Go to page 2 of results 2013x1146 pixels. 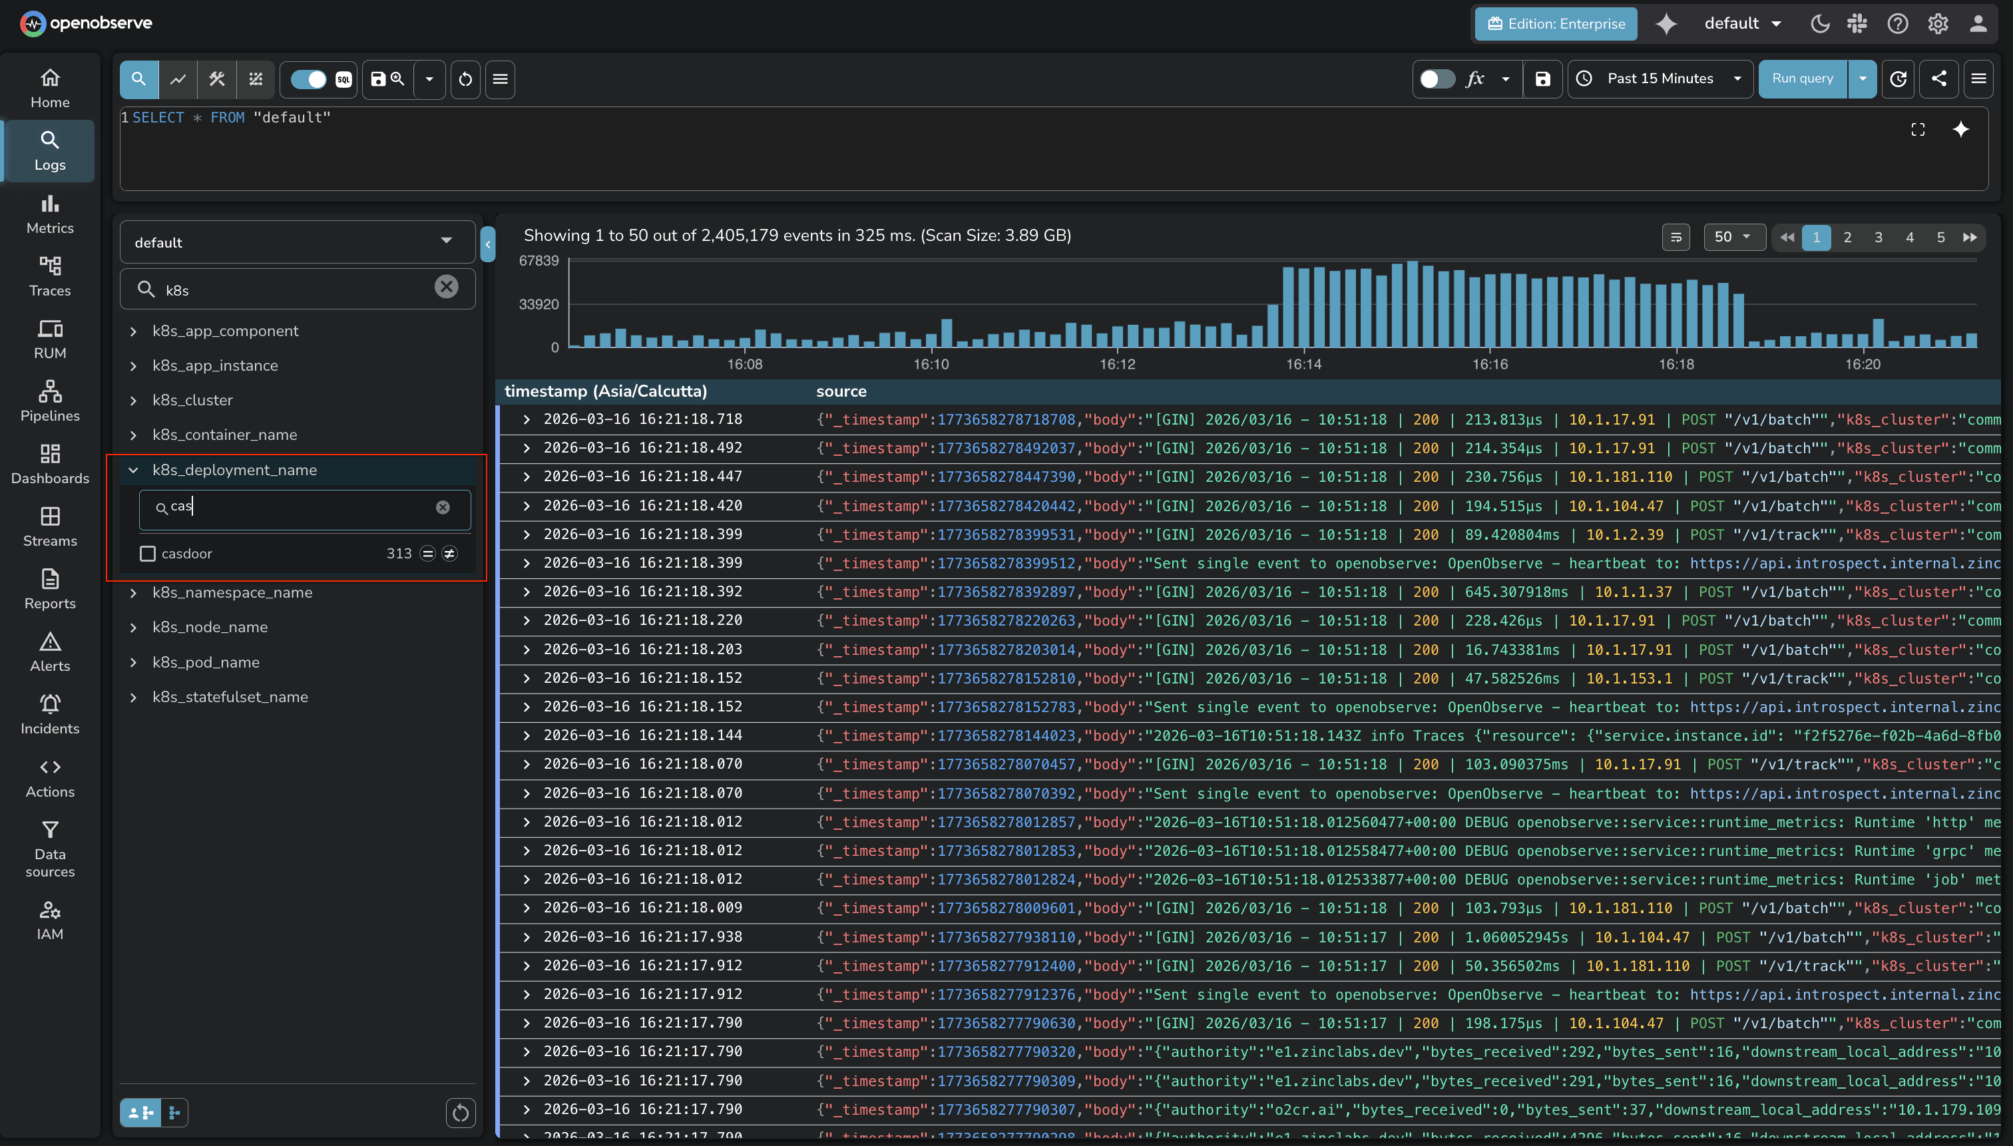[x=1847, y=237]
